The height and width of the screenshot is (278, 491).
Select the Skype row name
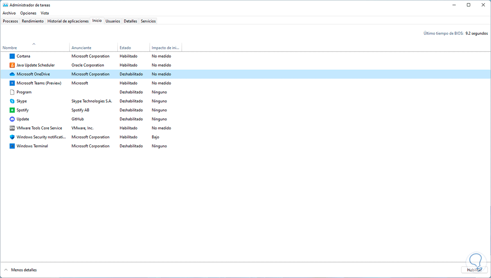click(x=22, y=101)
